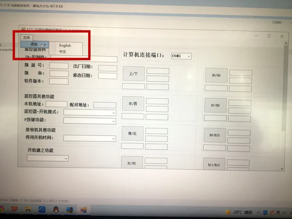Click the R9/R10 button
This screenshot has height=219, width=292.
click(x=215, y=135)
